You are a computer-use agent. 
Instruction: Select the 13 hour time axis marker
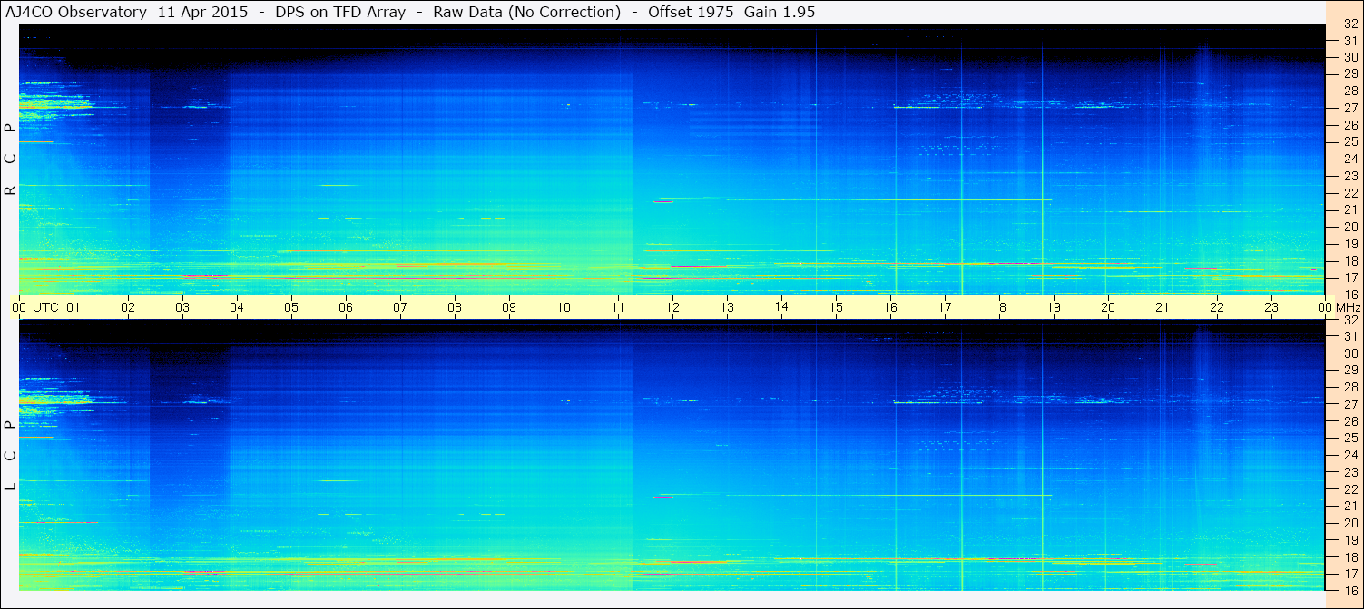[727, 307]
